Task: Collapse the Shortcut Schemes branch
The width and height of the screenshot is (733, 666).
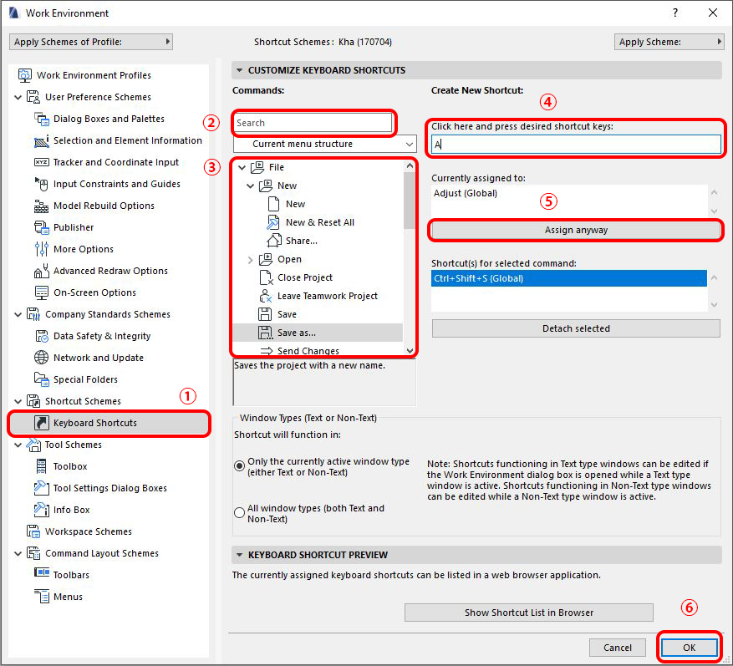Action: pyautogui.click(x=18, y=401)
